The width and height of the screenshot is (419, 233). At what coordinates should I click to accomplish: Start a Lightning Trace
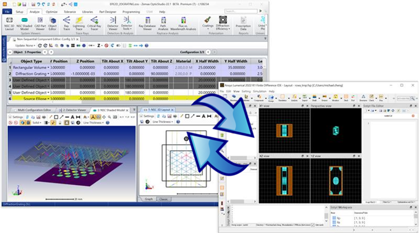(79, 23)
